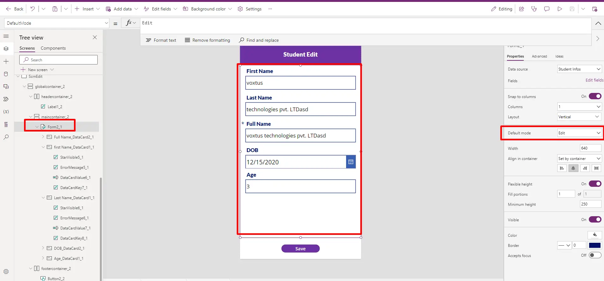Open the Advanced tools icon
Screen dimensions: 604x281
(x=6, y=125)
